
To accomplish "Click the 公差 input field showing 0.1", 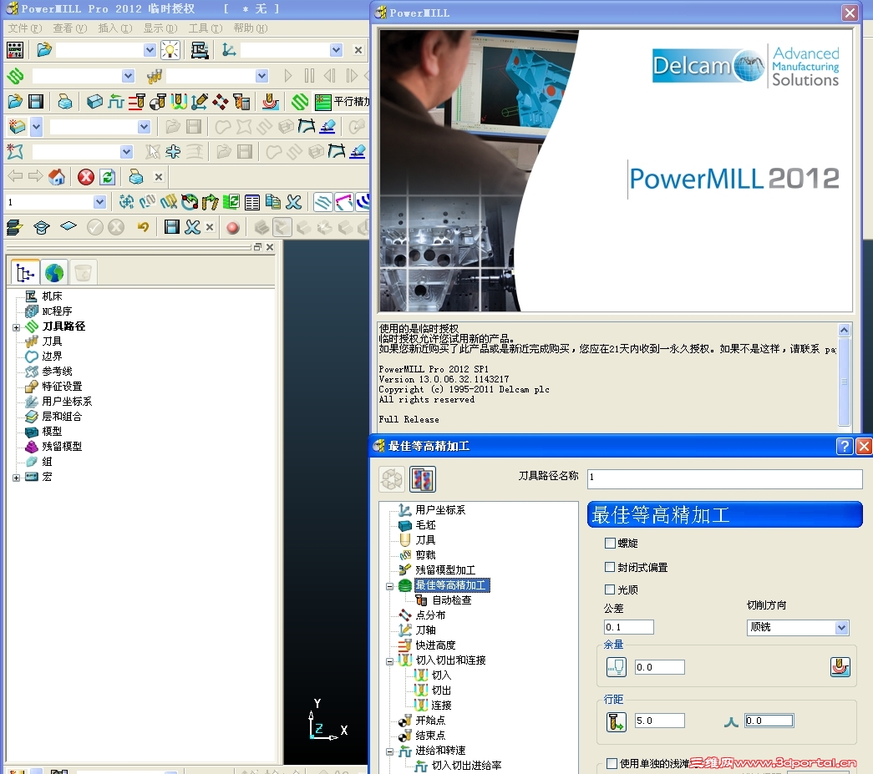I will 628,628.
